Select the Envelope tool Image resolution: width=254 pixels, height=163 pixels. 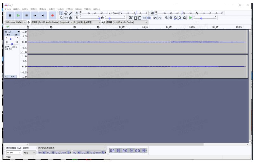pos(66,13)
